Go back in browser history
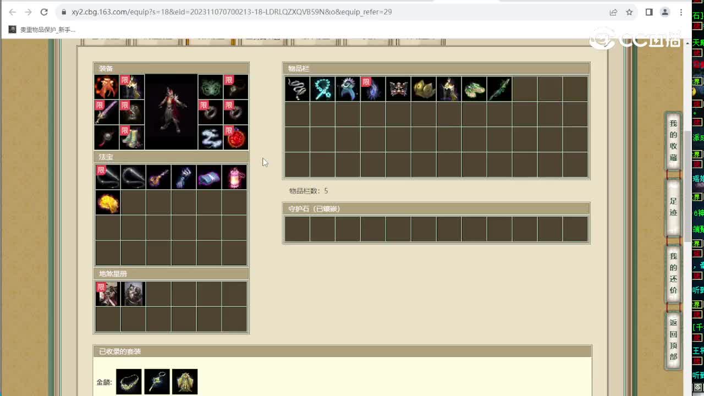Viewport: 704px width, 396px height. [12, 12]
